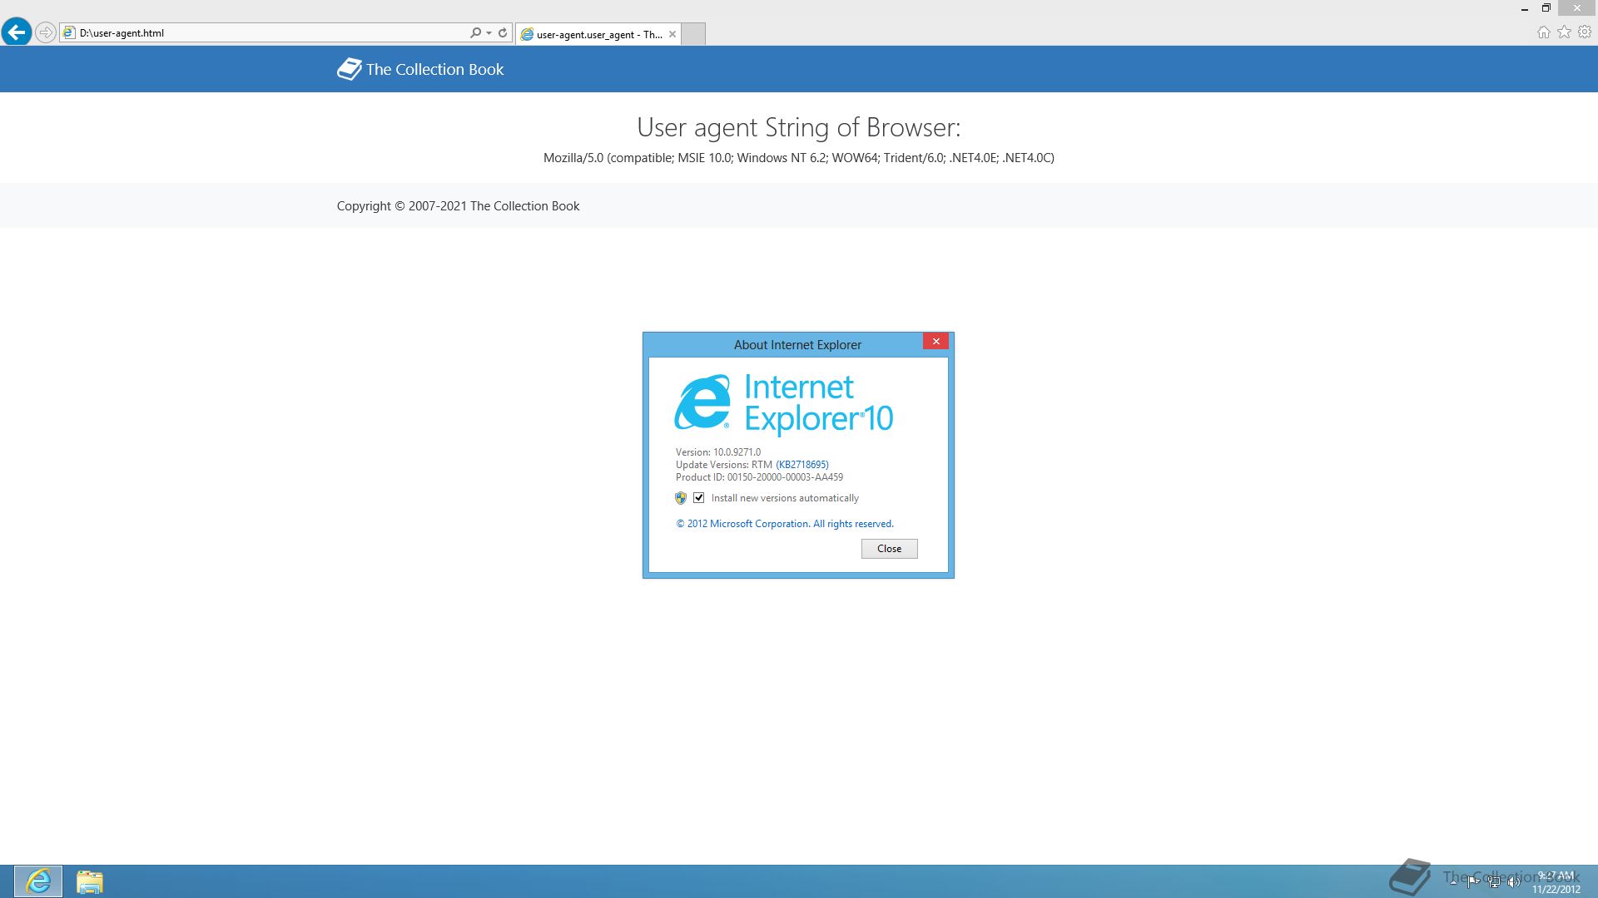
Task: Click the book logo icon in header
Action: pos(349,69)
